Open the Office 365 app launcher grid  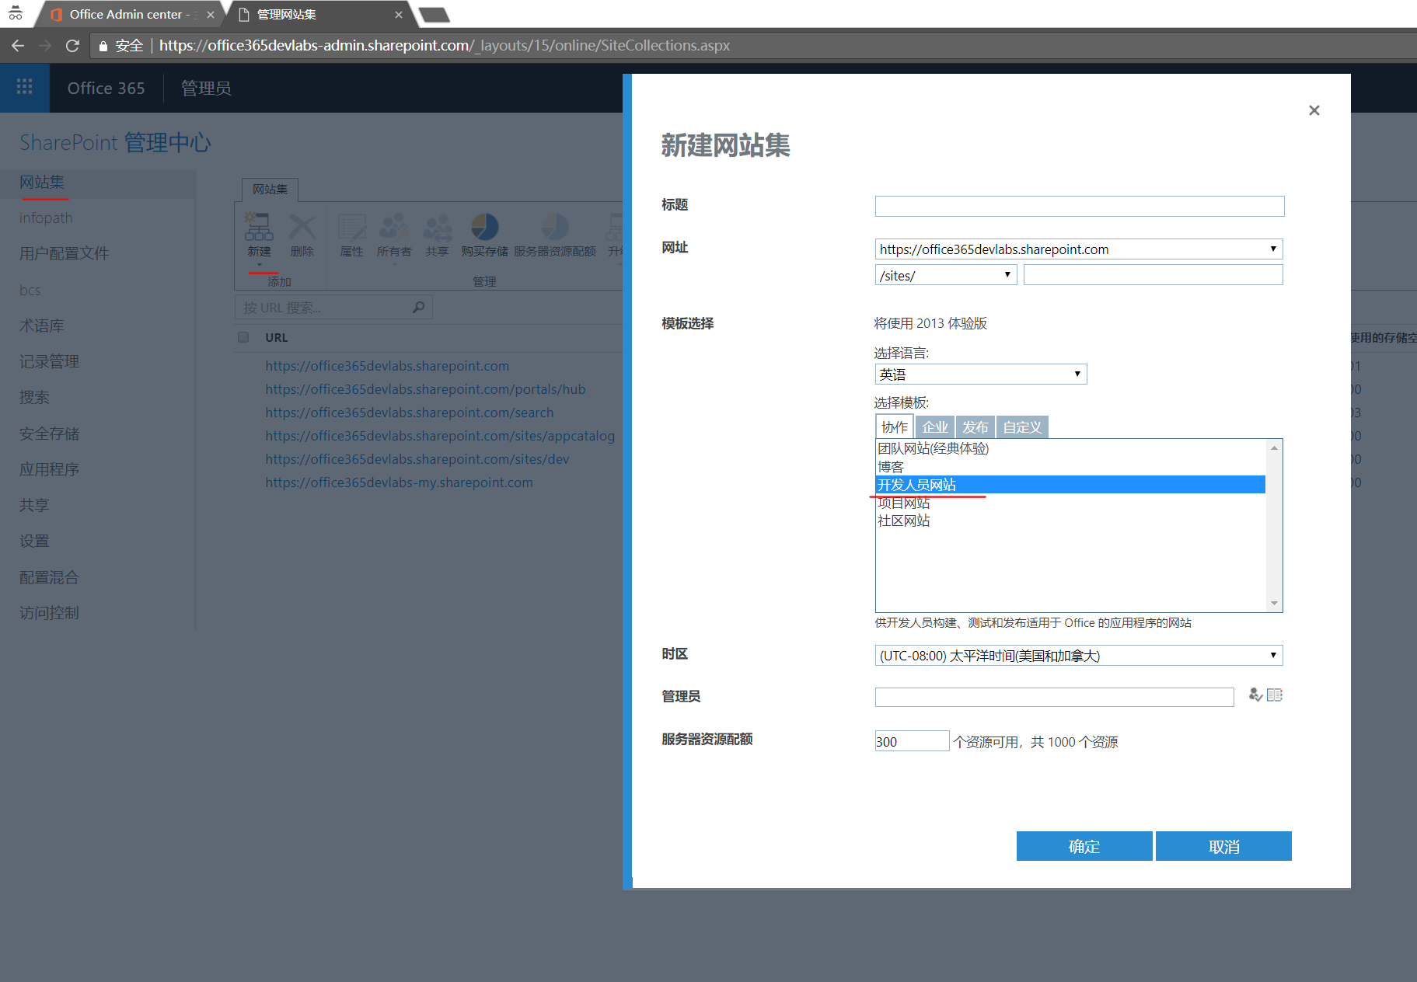coord(24,87)
